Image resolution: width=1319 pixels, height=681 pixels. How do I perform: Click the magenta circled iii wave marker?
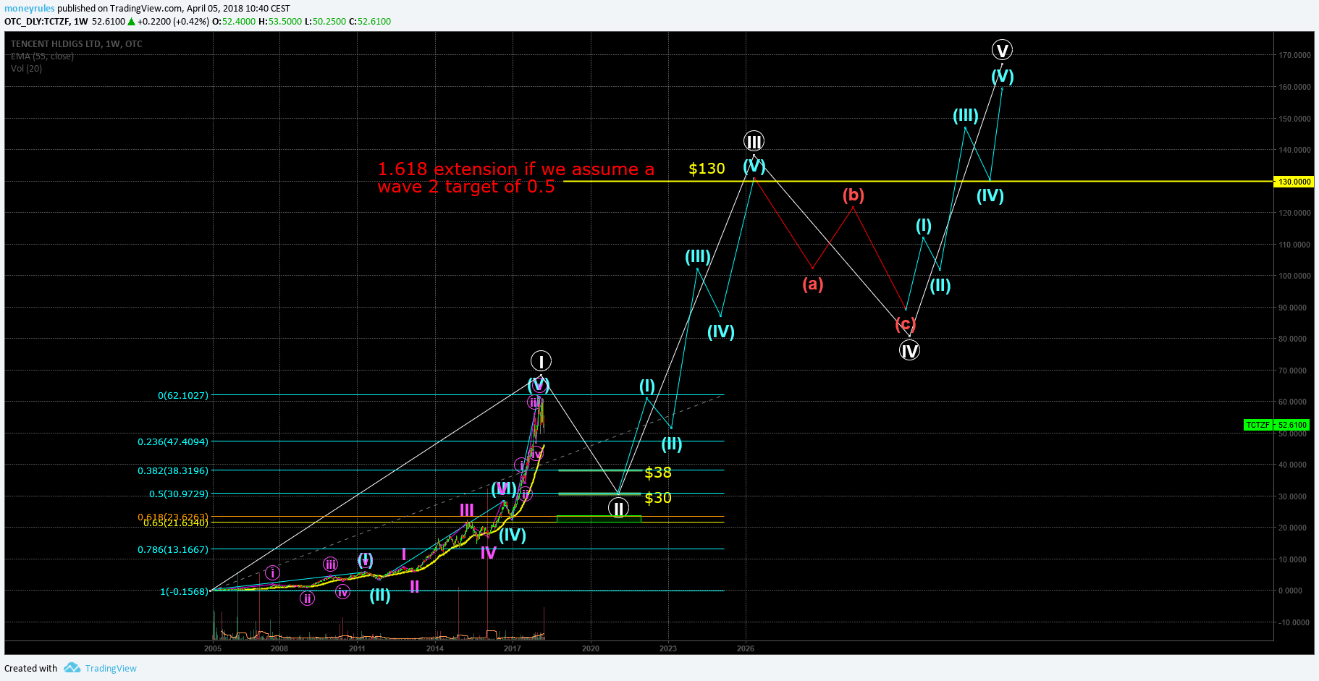(330, 564)
